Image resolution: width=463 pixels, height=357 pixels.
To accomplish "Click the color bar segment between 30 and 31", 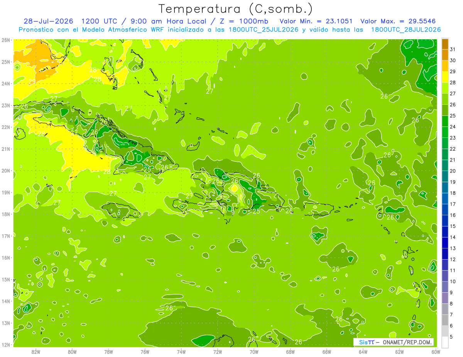I will pos(445,55).
